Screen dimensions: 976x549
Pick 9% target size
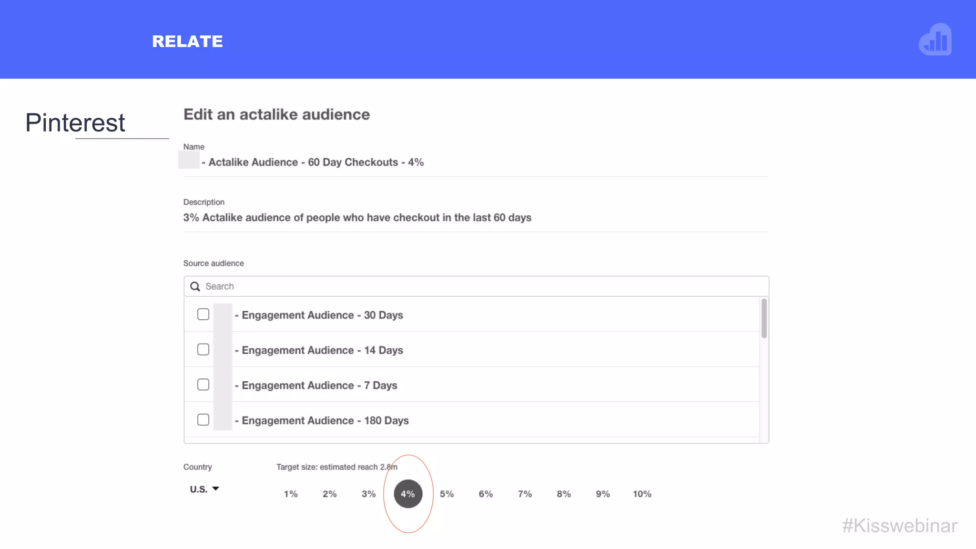pos(603,494)
